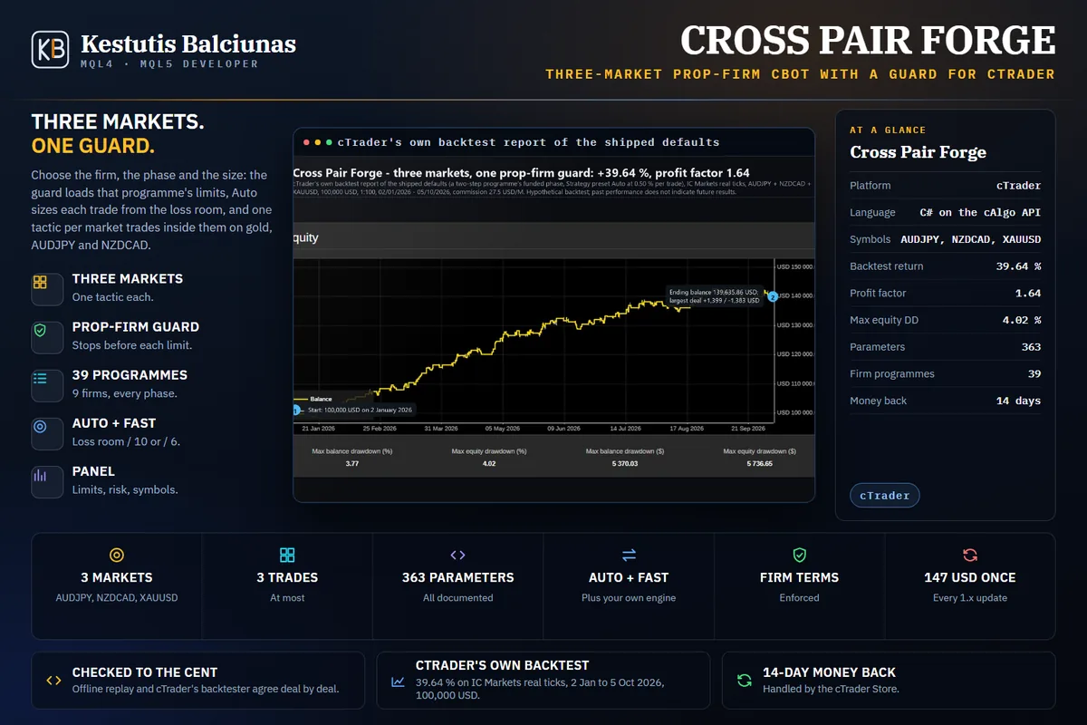Click the 'Max equity drawdown ($)' value 5 736.65
This screenshot has width=1087, height=725.
click(x=759, y=463)
